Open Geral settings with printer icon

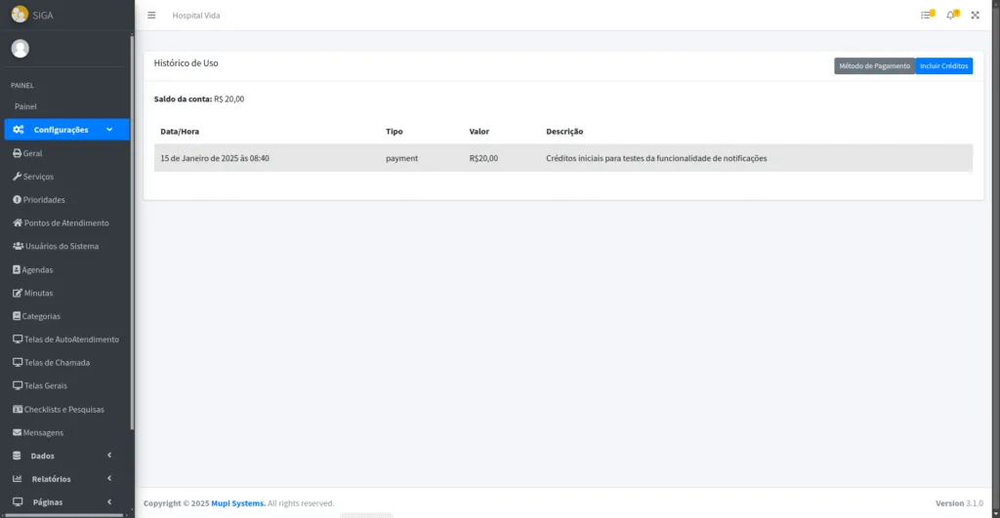27,153
